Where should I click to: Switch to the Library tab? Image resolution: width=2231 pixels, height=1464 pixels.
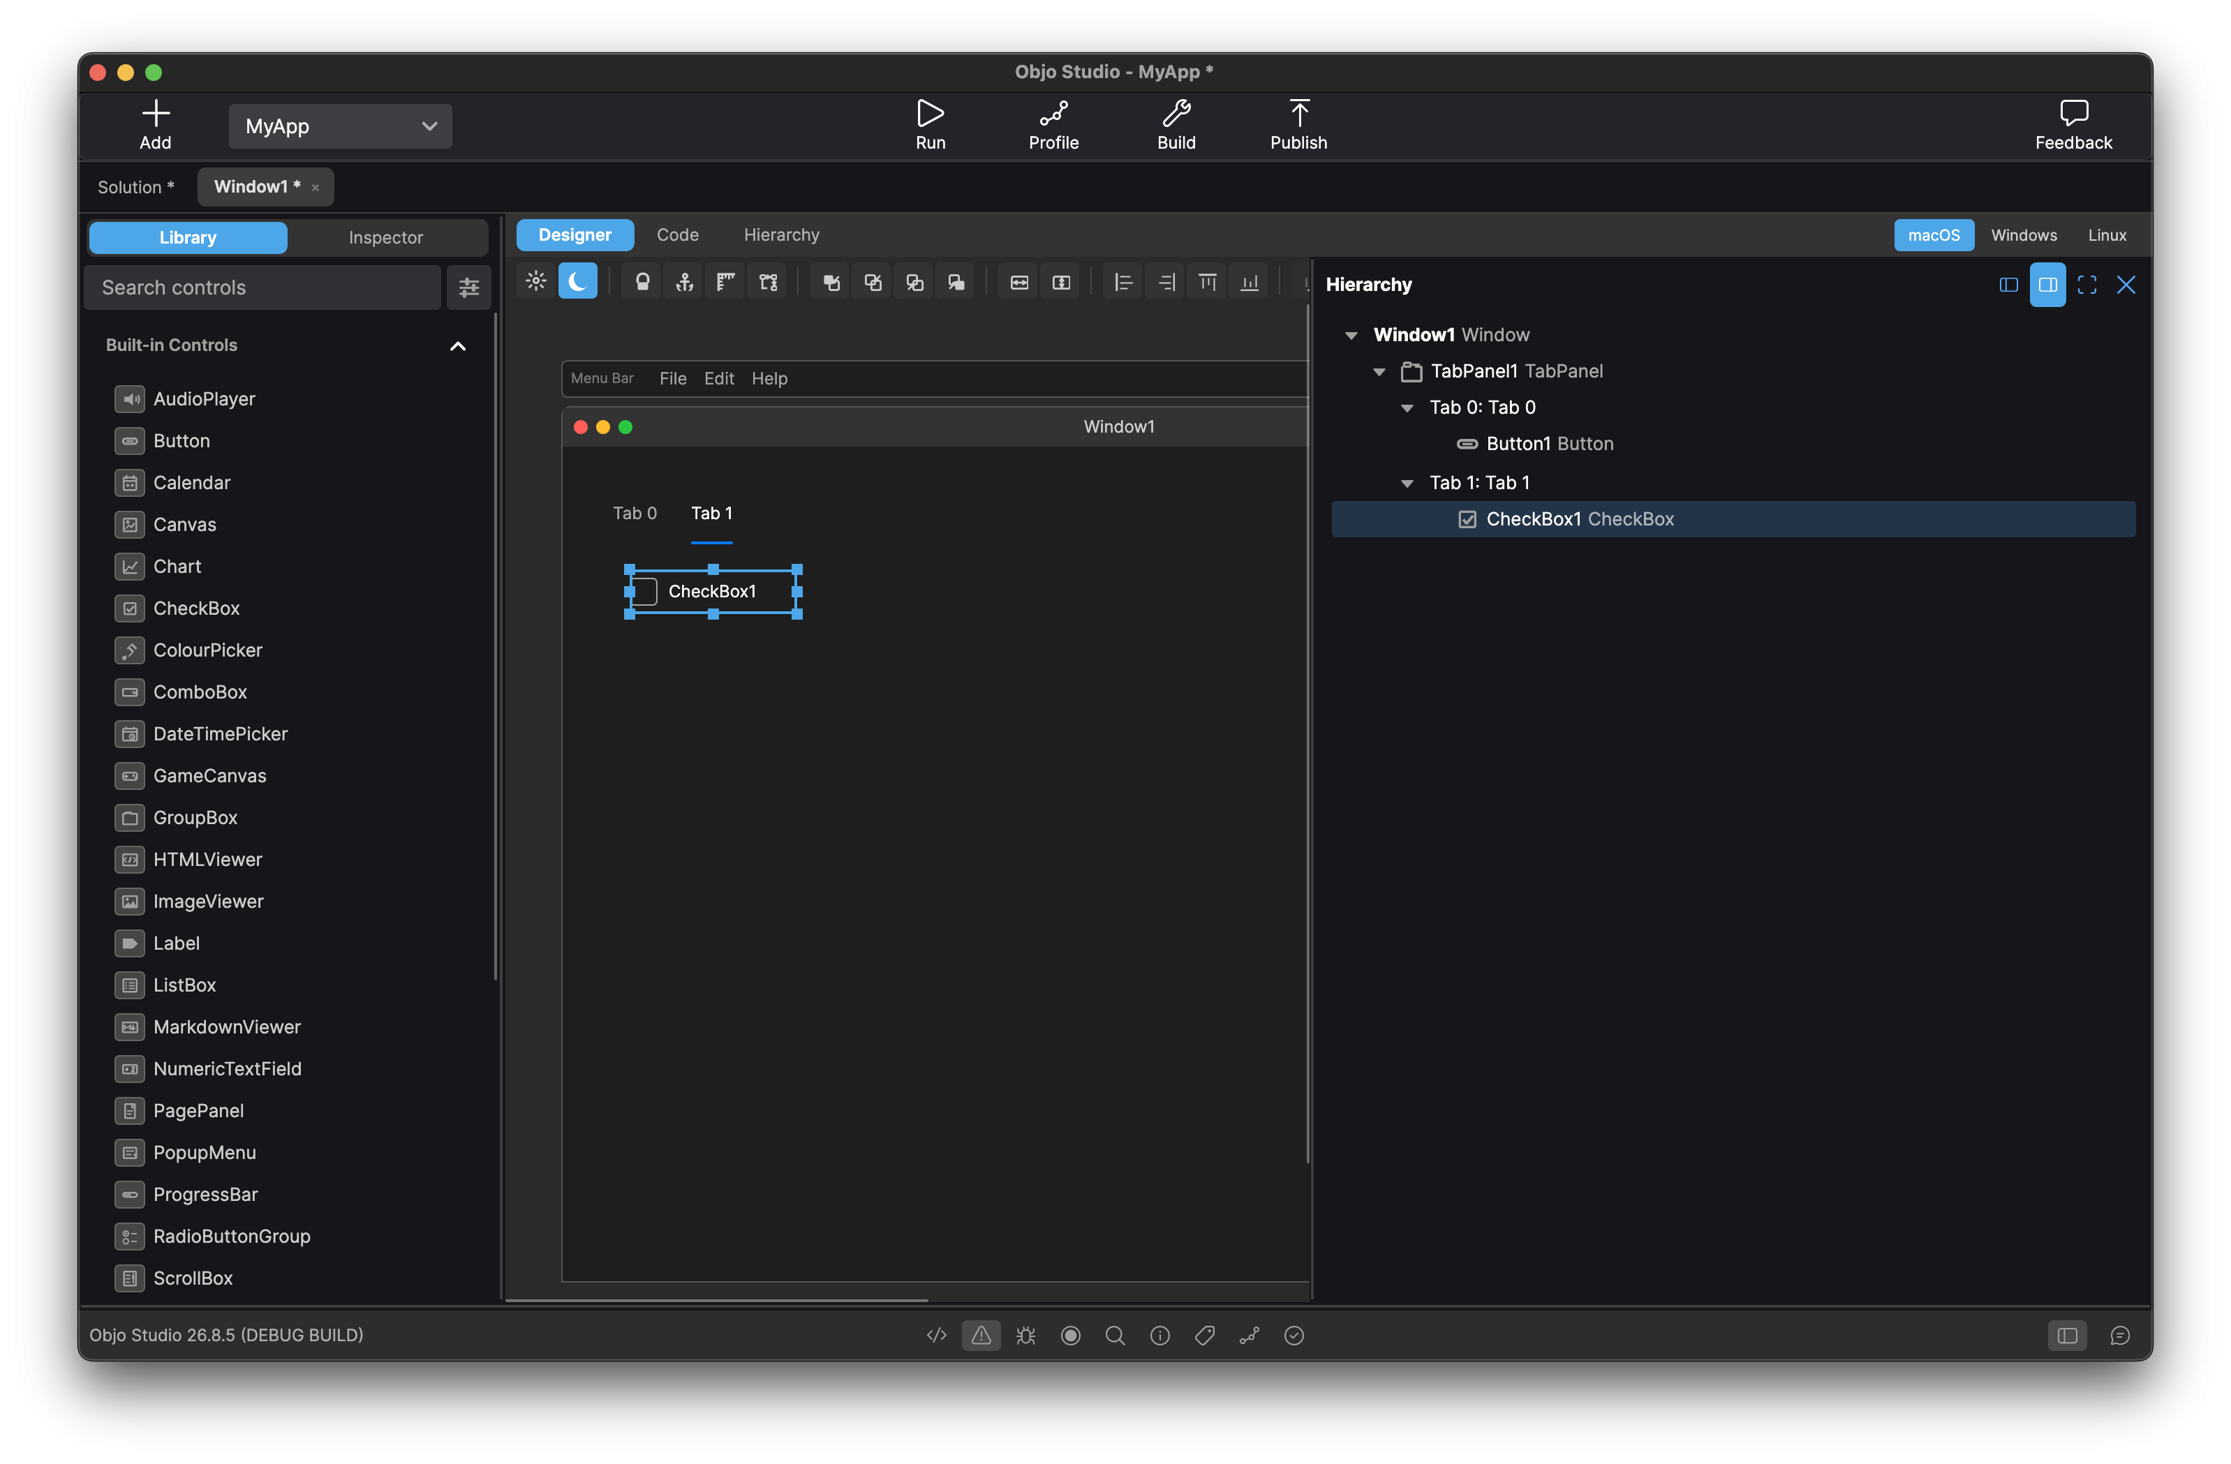coord(188,238)
